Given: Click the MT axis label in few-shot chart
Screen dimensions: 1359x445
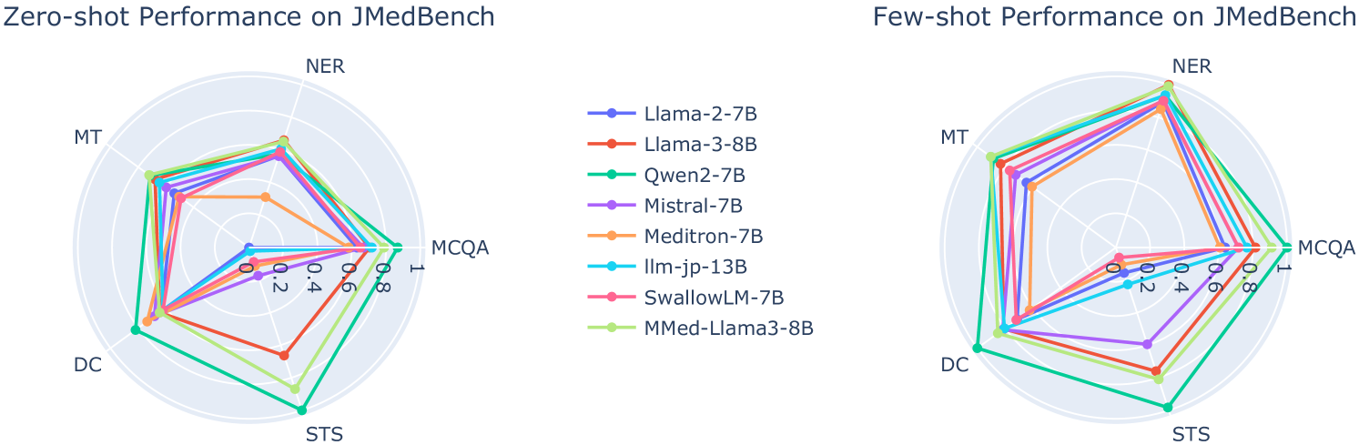Looking at the screenshot, I should 954,137.
